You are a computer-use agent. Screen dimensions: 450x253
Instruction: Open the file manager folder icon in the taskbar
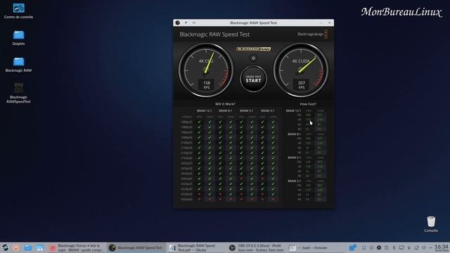pos(28,247)
